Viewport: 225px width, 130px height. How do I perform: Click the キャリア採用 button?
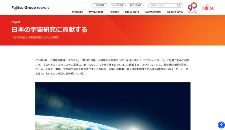(x=118, y=5)
